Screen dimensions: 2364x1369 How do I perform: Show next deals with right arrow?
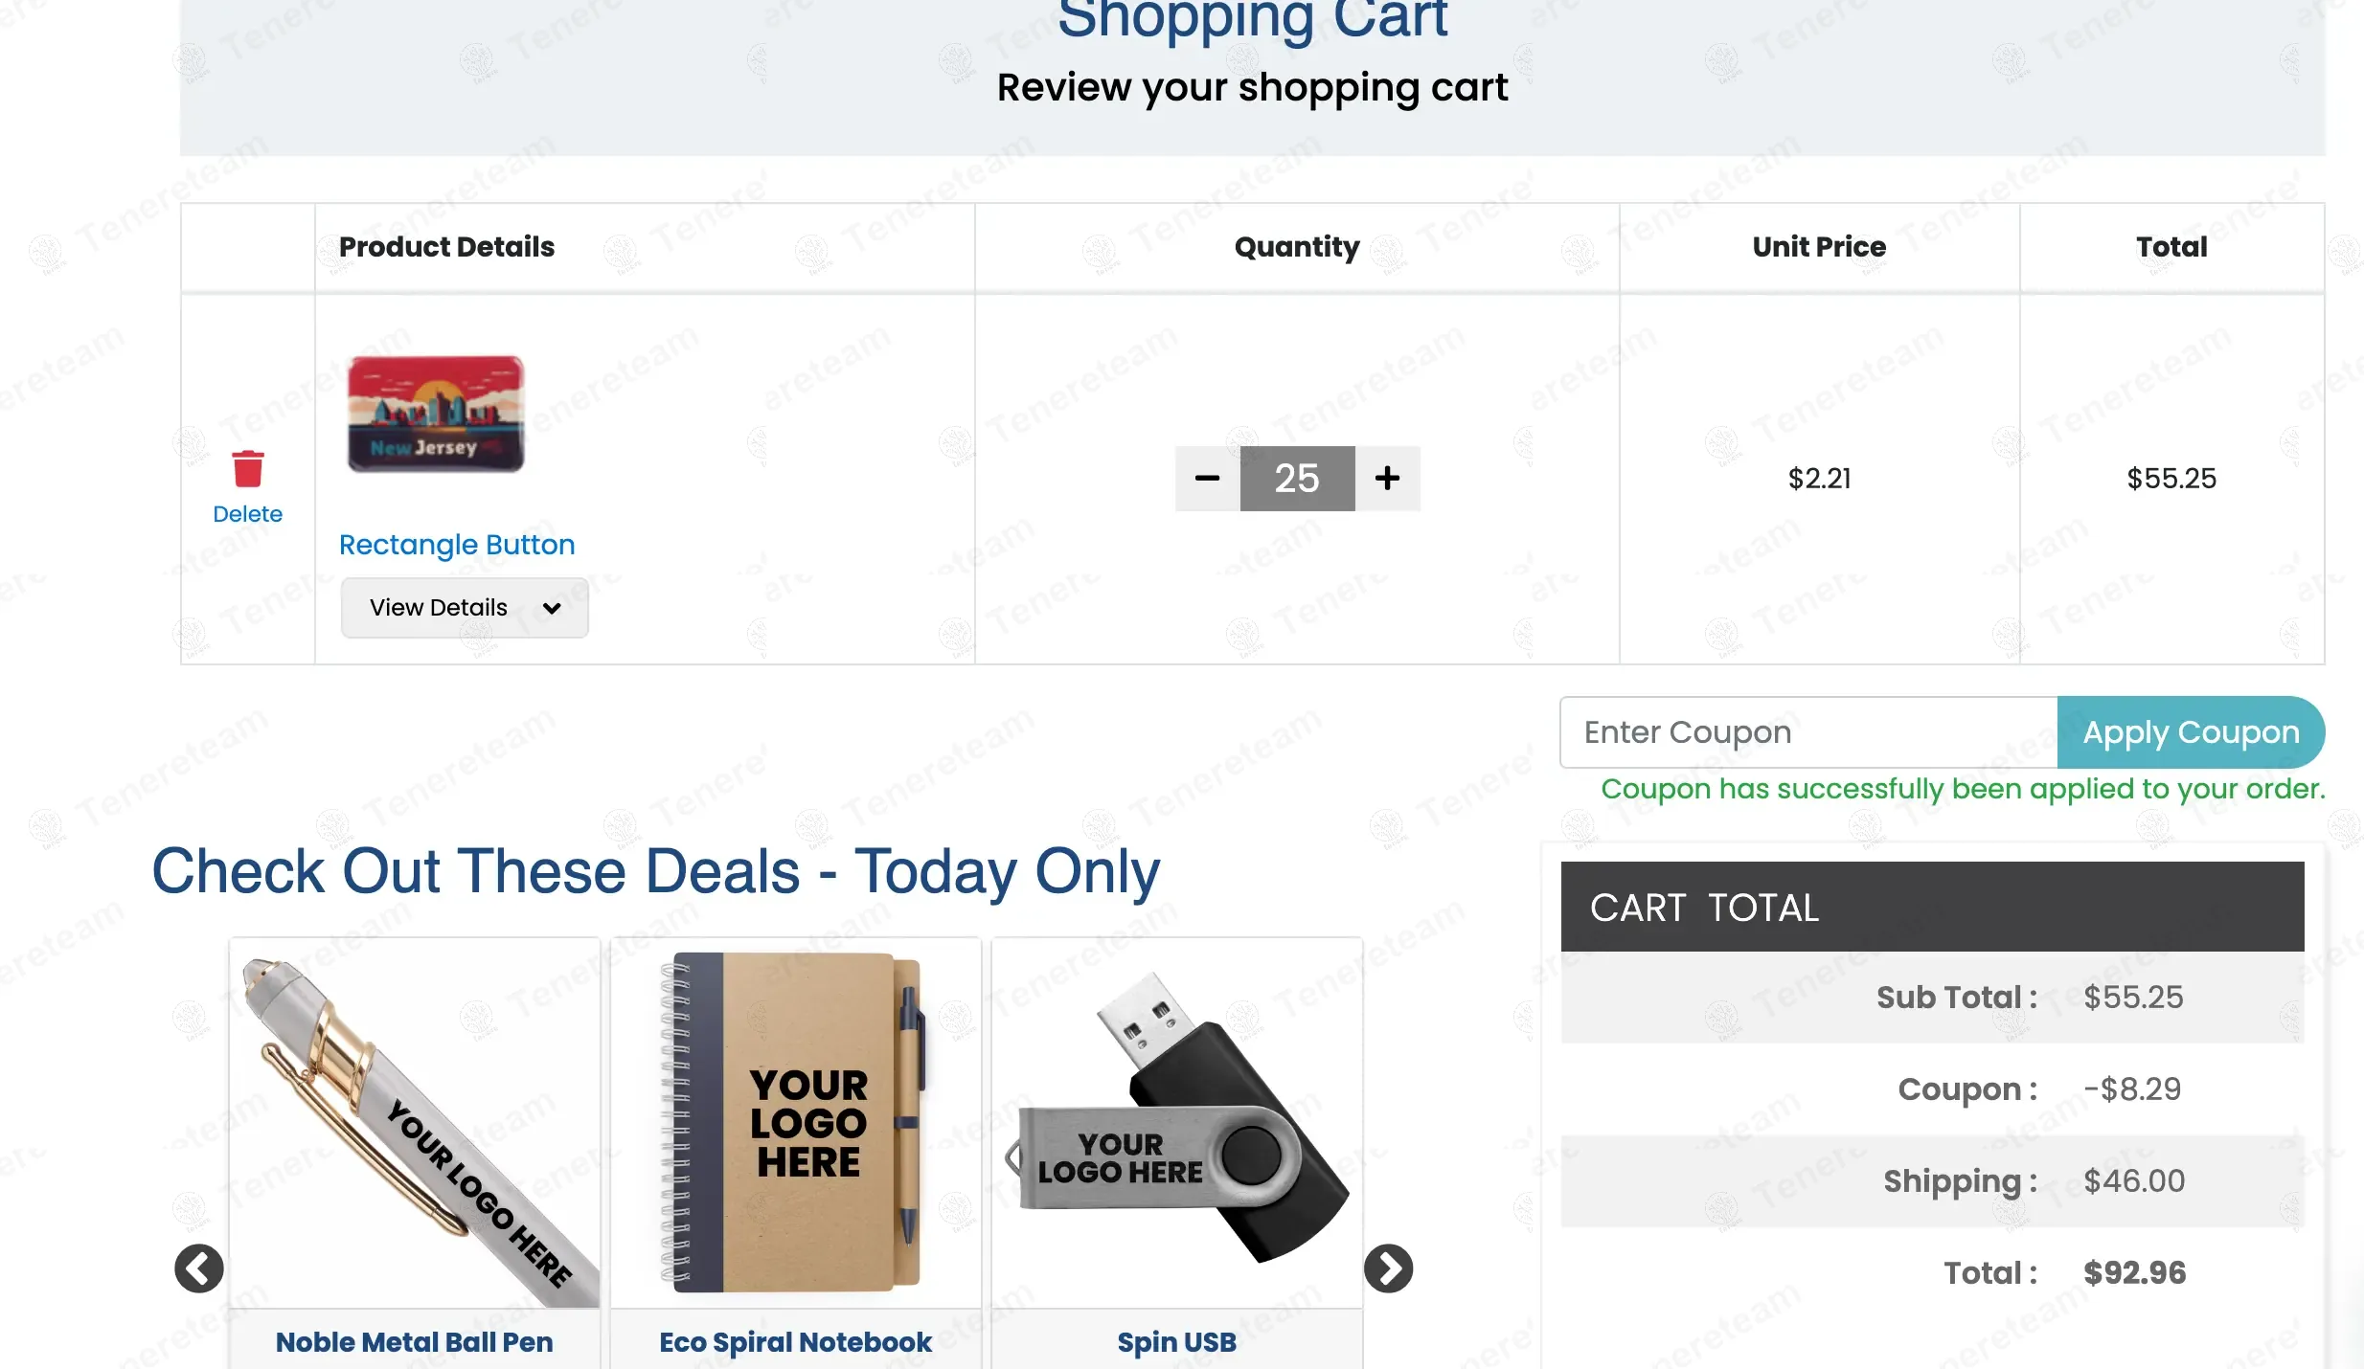pyautogui.click(x=1388, y=1268)
